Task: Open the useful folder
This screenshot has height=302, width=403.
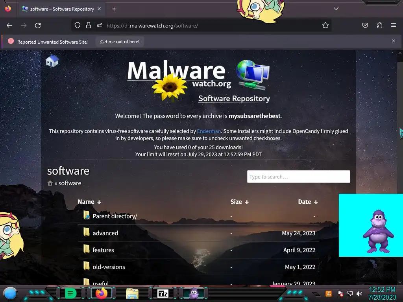Action: click(100, 283)
